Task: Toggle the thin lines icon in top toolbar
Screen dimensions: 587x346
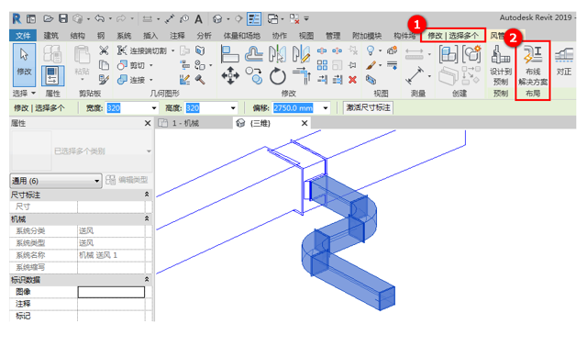Action: click(x=254, y=18)
